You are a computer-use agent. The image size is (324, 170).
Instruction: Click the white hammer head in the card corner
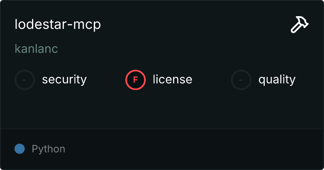(x=303, y=21)
